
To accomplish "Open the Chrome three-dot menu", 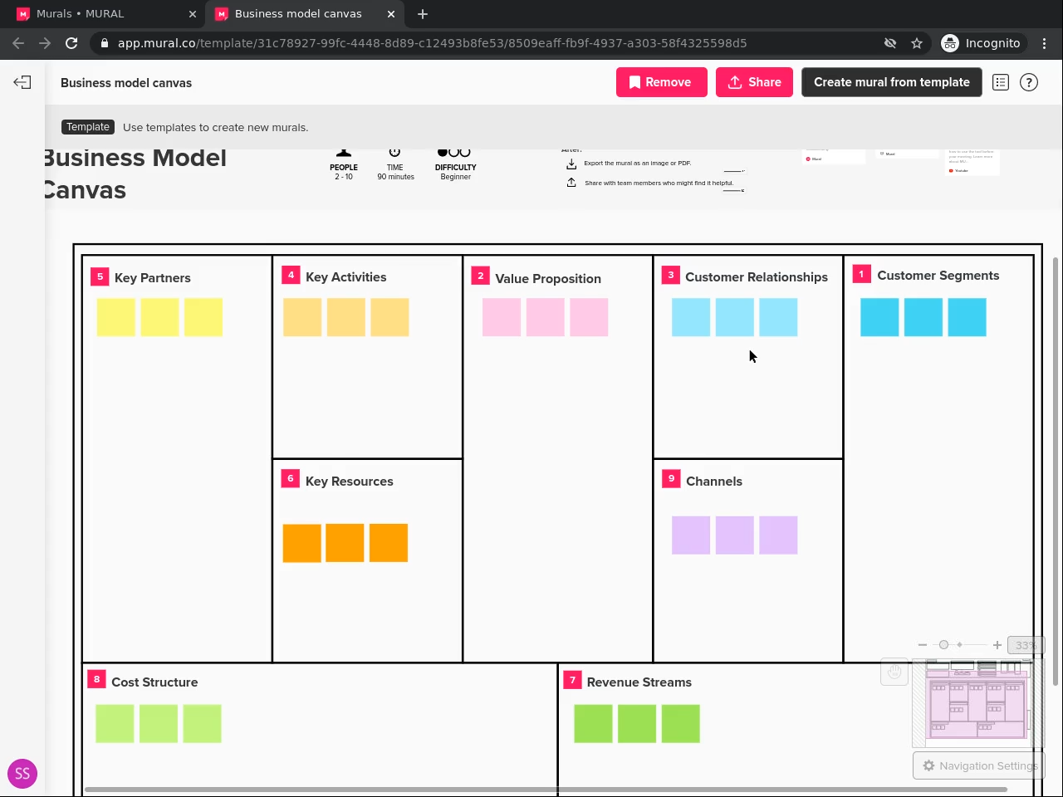I will 1045,43.
